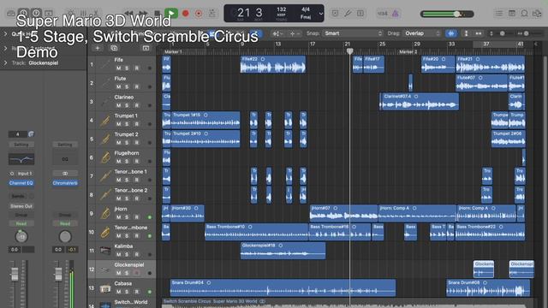Add a new track with the plus button
Screen dimensions: 548x308
coord(98,48)
